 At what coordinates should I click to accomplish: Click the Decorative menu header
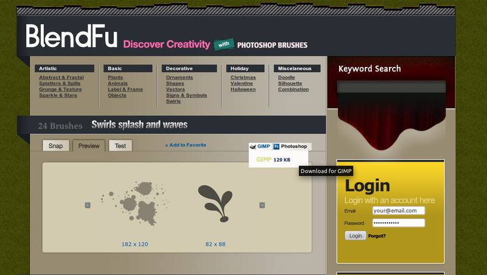[189, 68]
